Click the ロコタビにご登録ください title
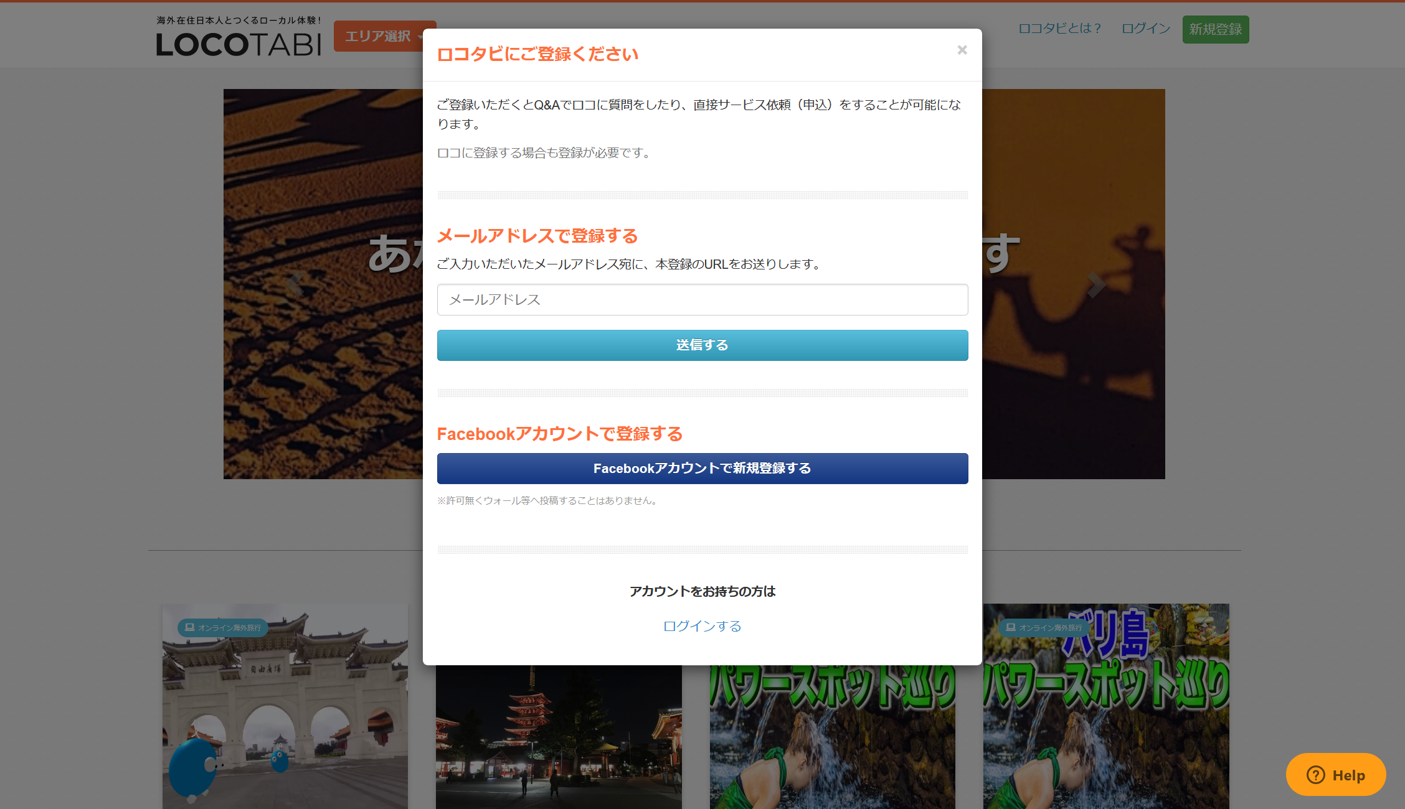The image size is (1405, 809). (x=537, y=54)
